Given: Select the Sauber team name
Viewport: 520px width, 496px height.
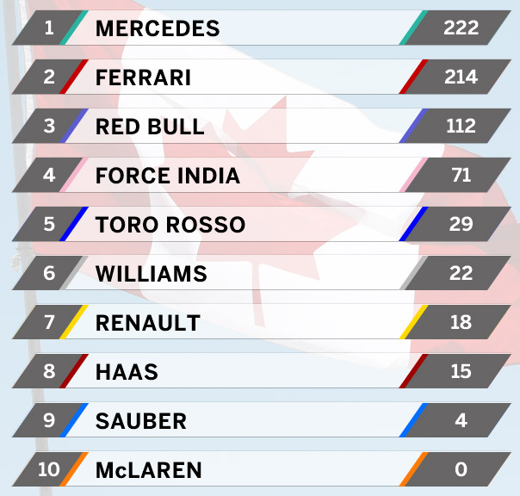Looking at the screenshot, I should [141, 421].
